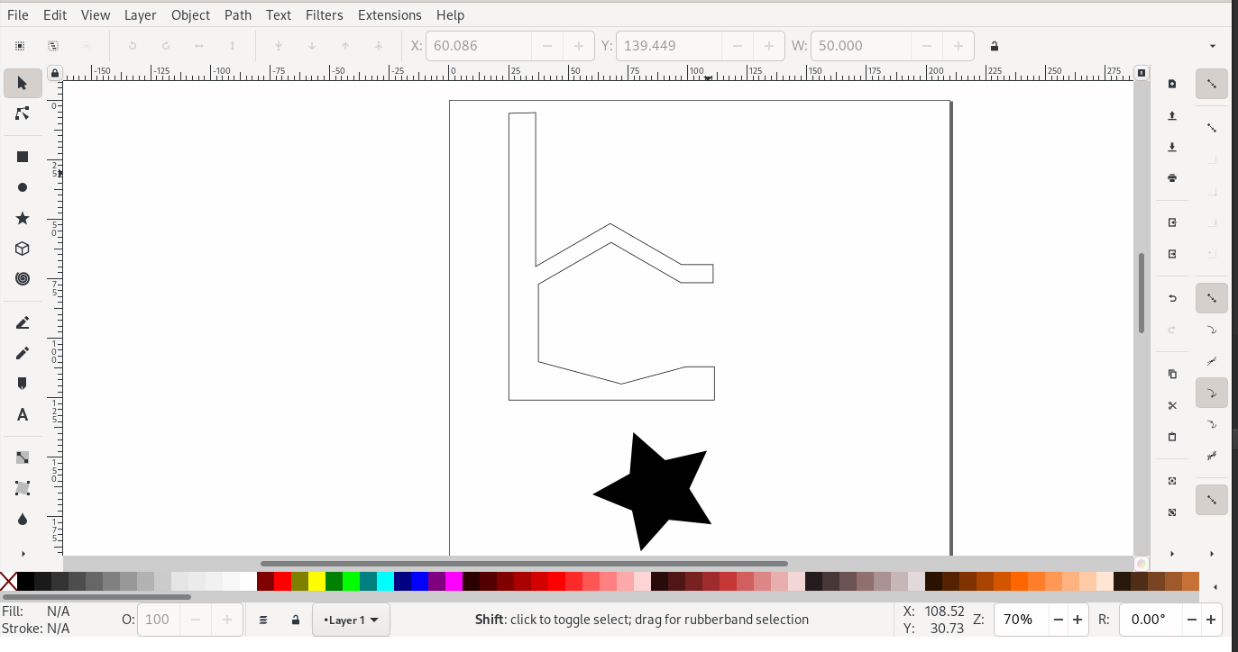The image size is (1238, 652).
Task: Expand hidden tools arrow in toolbox
Action: tap(23, 553)
